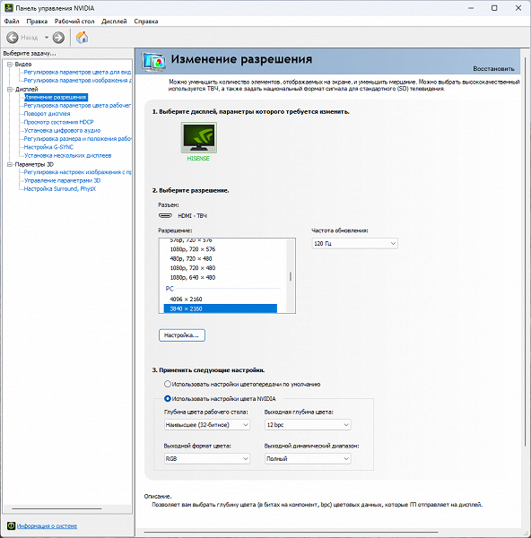
Task: Click the HDMI connector icon
Action: [165, 215]
